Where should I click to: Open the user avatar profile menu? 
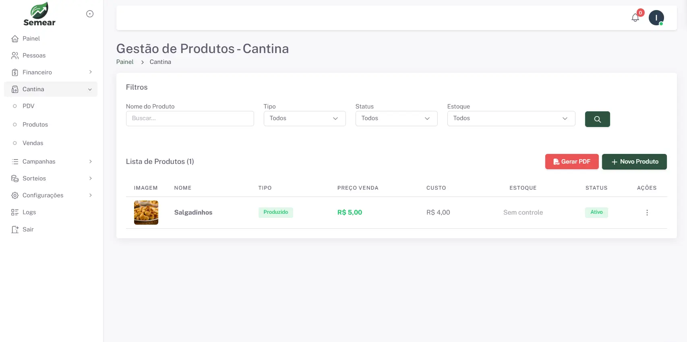click(656, 18)
